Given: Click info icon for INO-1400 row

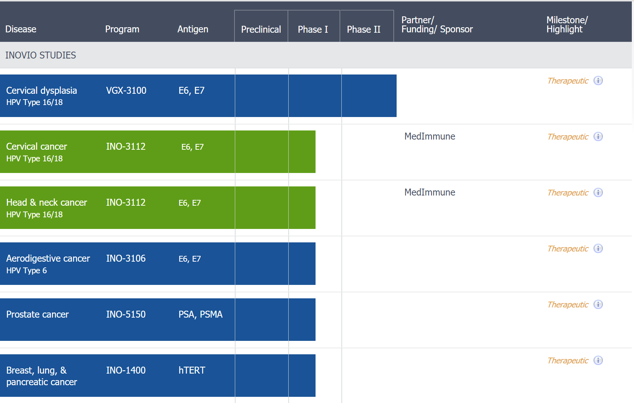Looking at the screenshot, I should point(598,360).
